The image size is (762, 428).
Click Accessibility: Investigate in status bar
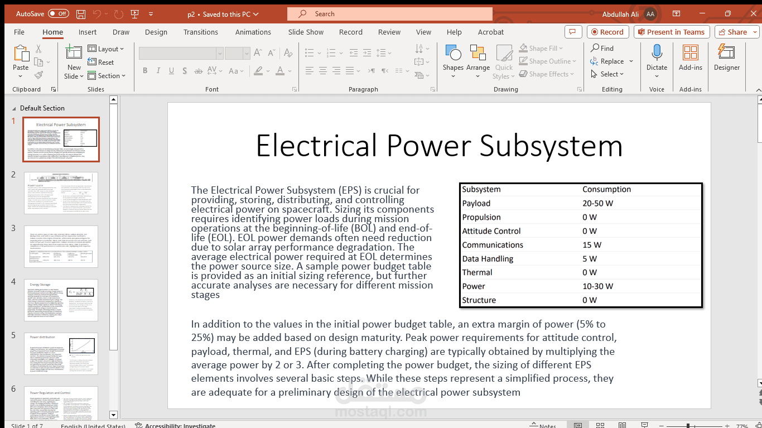pyautogui.click(x=175, y=426)
